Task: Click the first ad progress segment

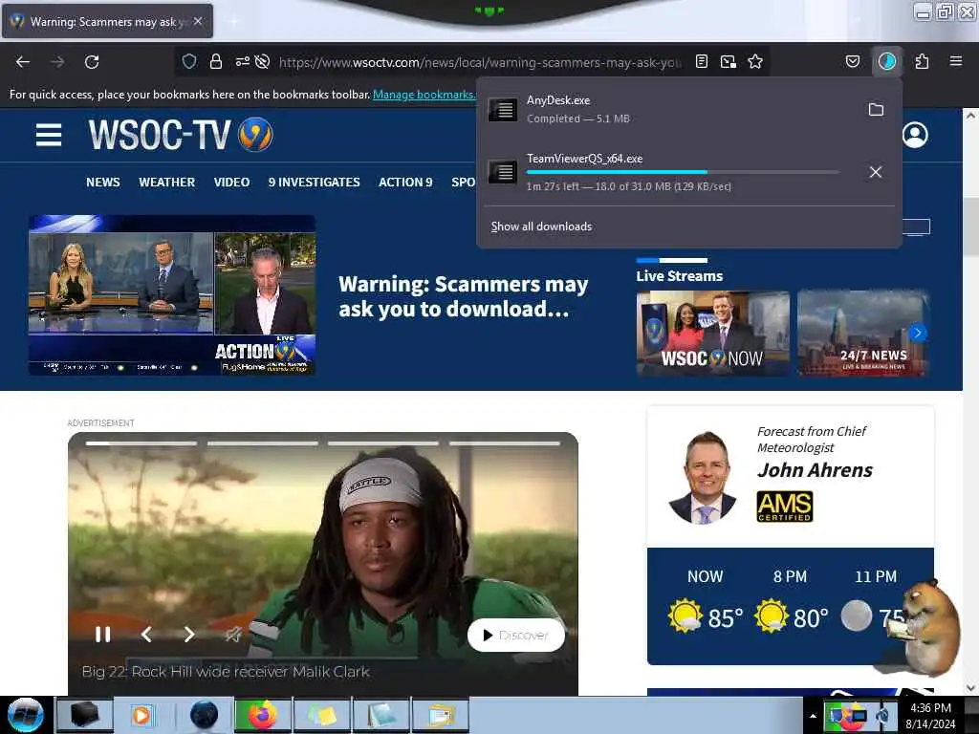Action: coord(141,443)
